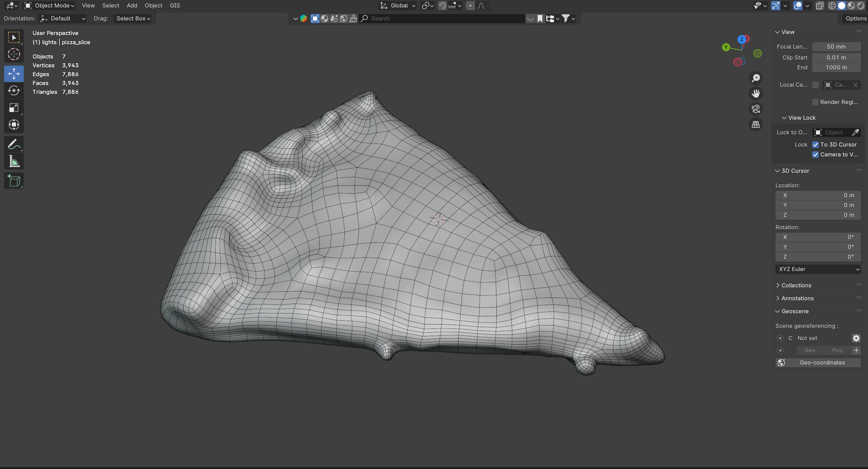Activate the Rotate tool
The width and height of the screenshot is (868, 469).
tap(14, 90)
